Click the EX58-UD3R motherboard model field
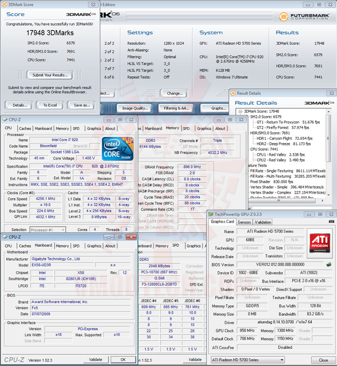 63,265
